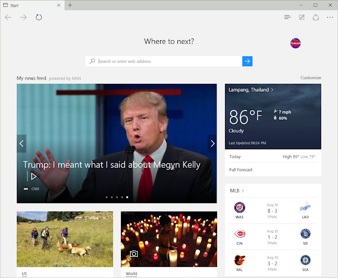
Task: Select the Start tab
Action: (x=32, y=5)
